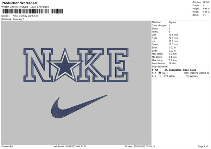Click stitch count 879 in stop sequence

(166, 76)
